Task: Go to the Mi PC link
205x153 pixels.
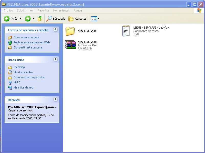Action: 17,82
